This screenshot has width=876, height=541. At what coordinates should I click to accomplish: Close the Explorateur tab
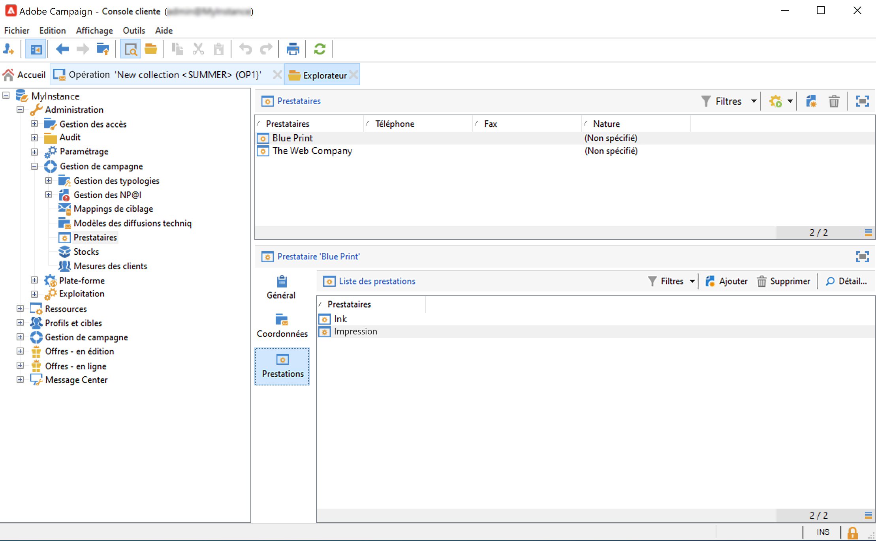pos(354,75)
